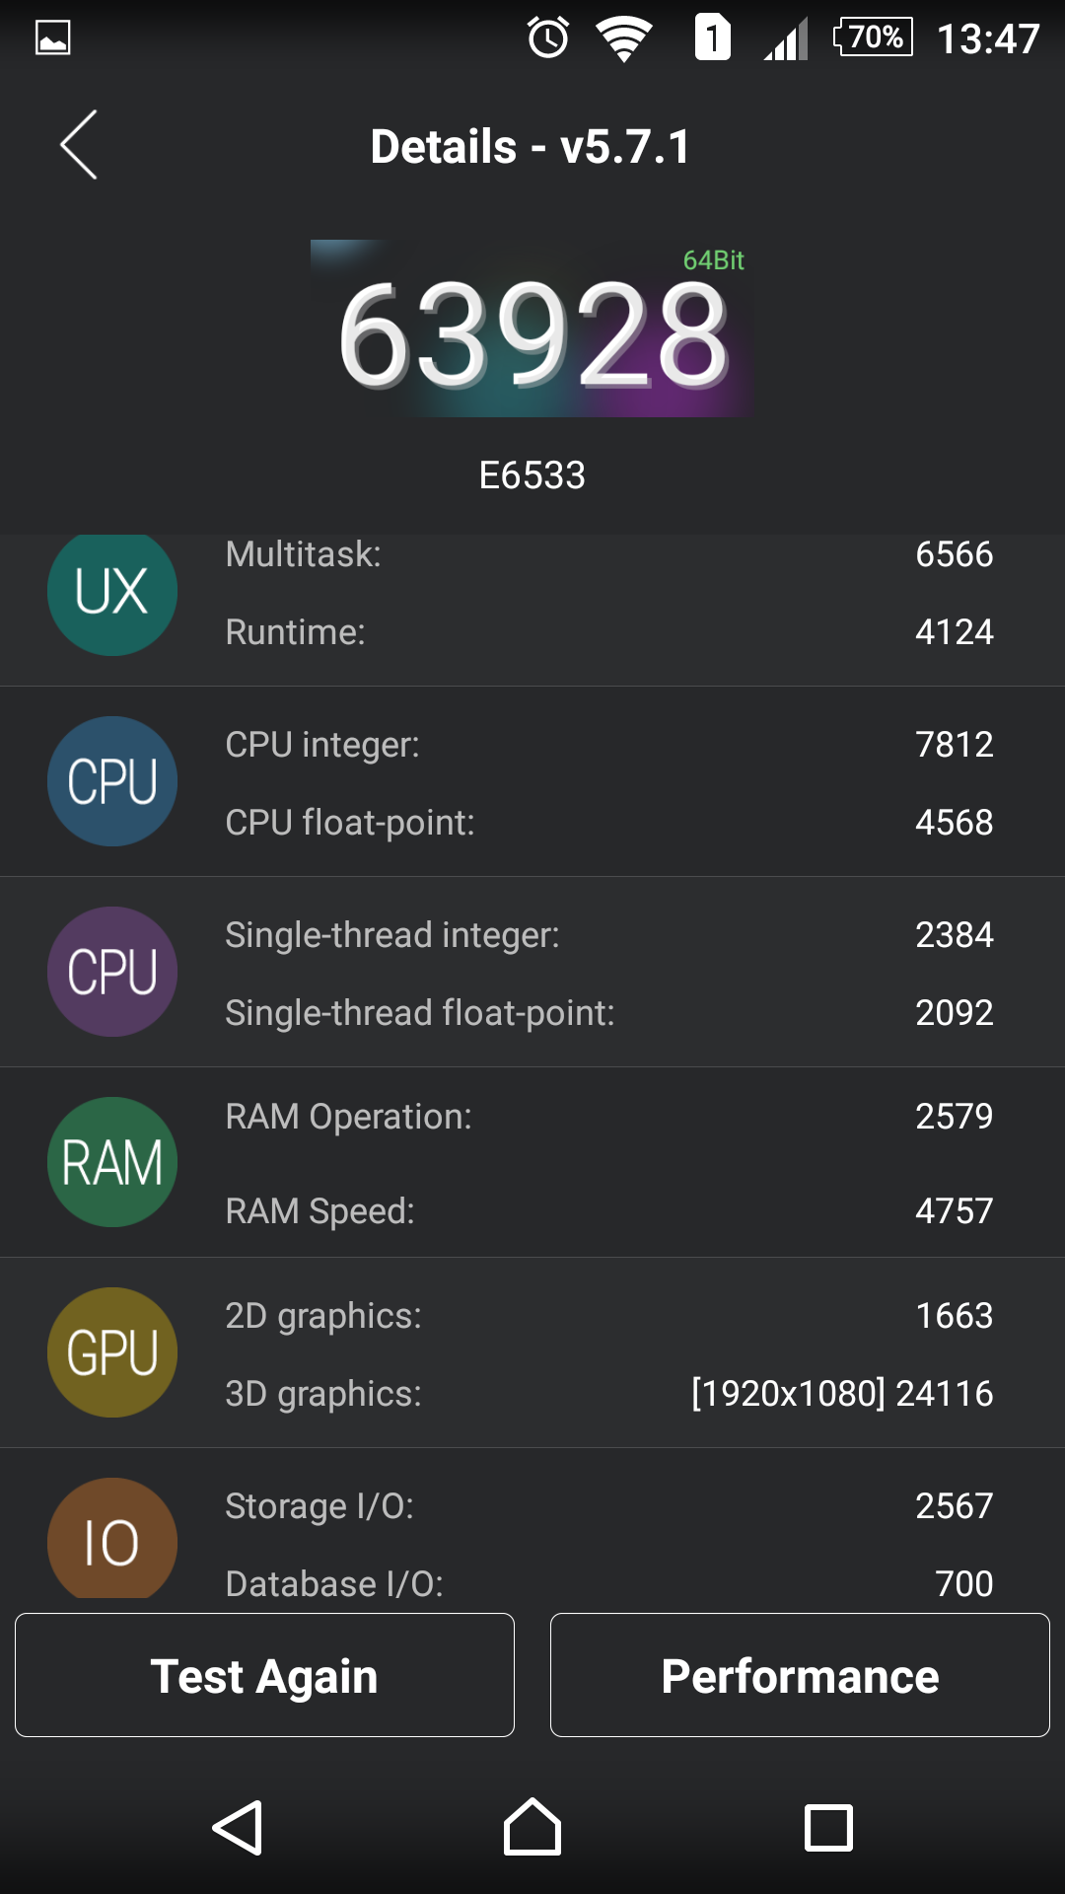This screenshot has width=1065, height=1894.
Task: Tap the back arrow in header
Action: click(79, 145)
